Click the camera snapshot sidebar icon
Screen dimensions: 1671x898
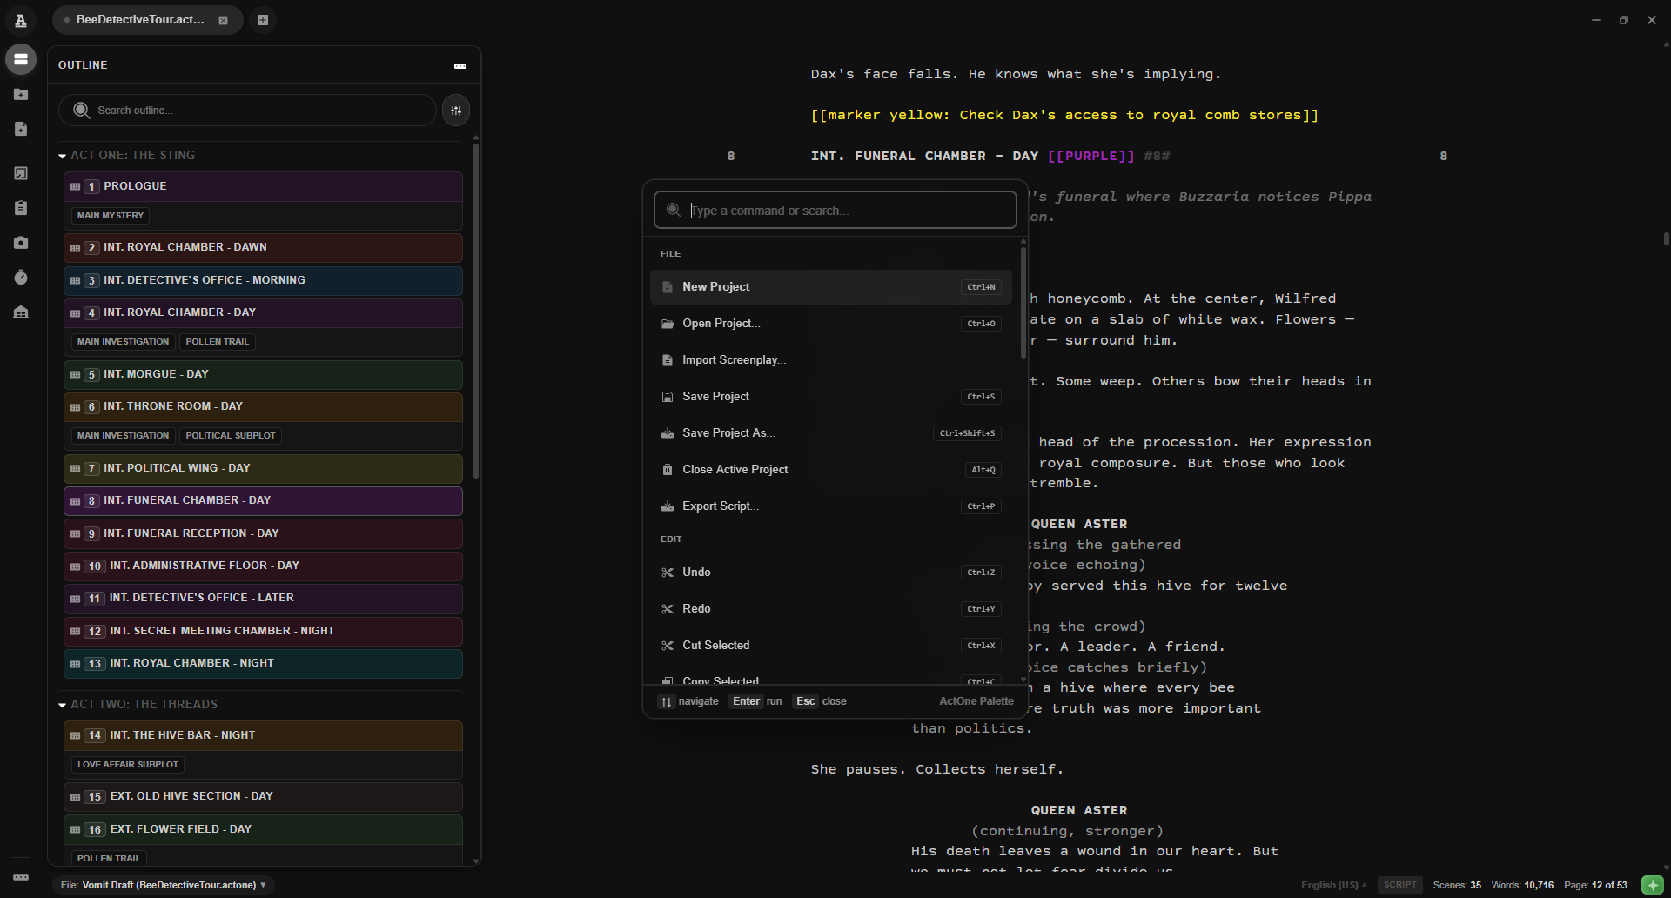click(21, 243)
